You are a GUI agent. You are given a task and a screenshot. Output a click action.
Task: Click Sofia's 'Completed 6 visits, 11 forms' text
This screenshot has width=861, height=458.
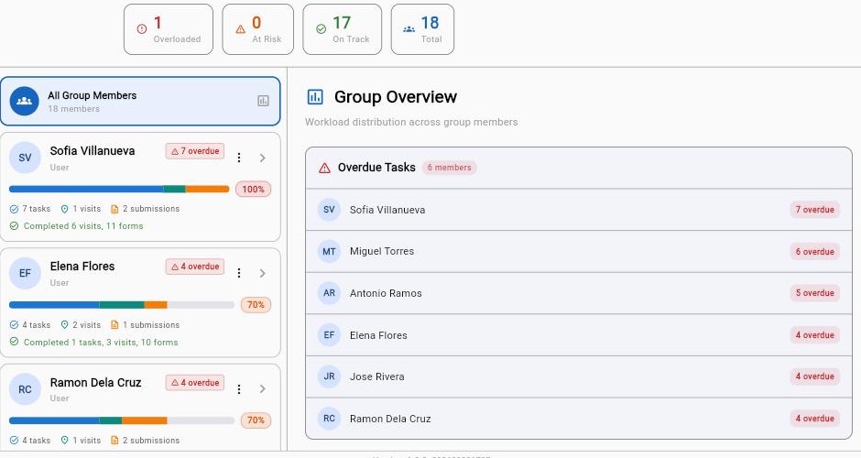click(83, 225)
